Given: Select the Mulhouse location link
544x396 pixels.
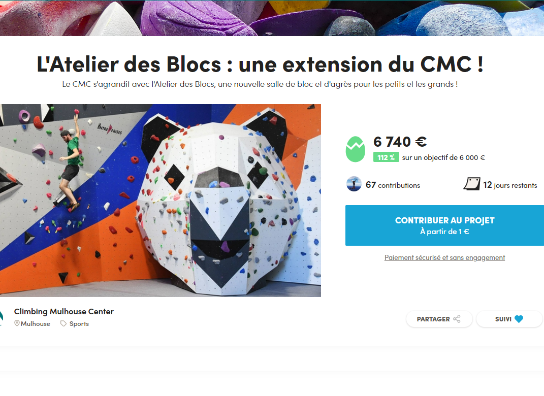Looking at the screenshot, I should (35, 323).
